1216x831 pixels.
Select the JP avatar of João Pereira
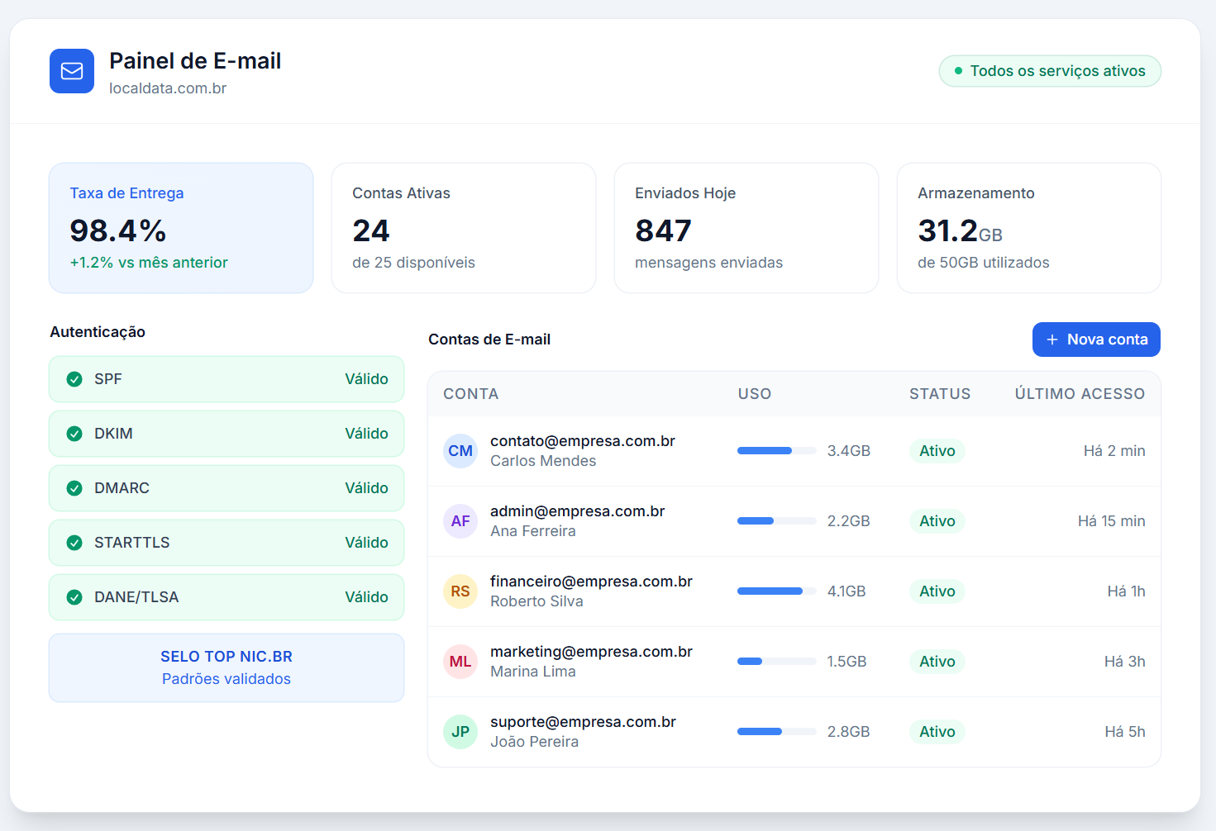pos(460,732)
